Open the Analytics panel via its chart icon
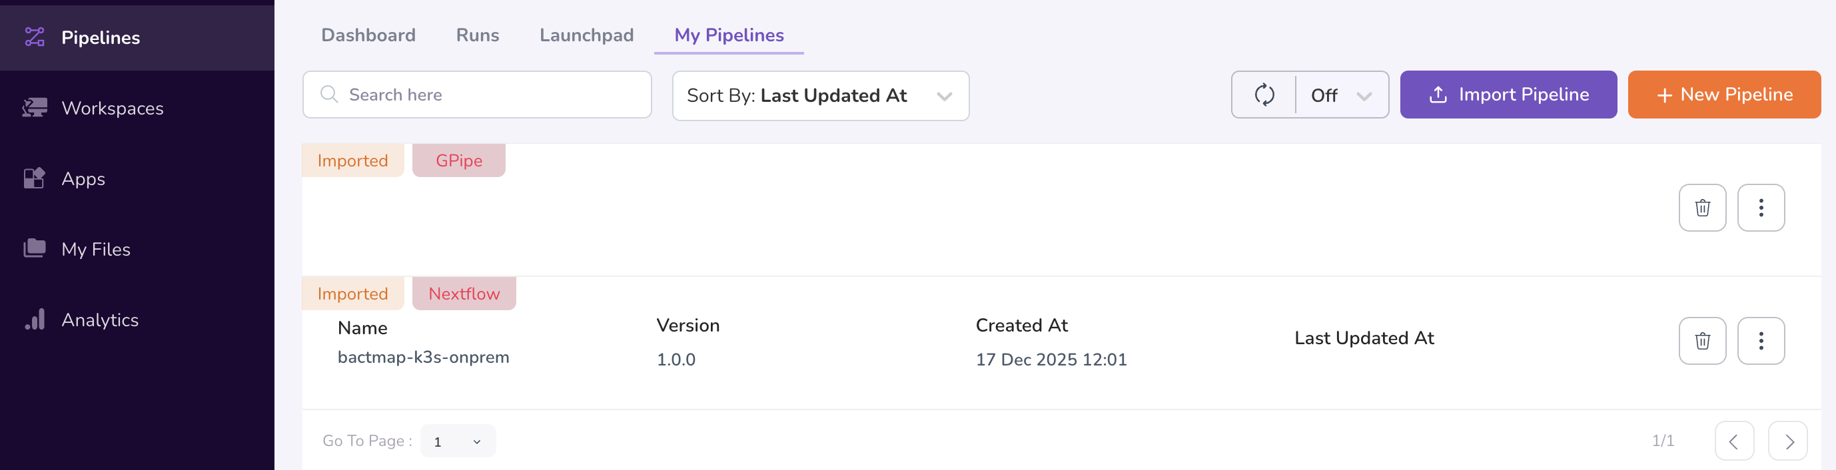This screenshot has width=1836, height=470. pyautogui.click(x=34, y=320)
